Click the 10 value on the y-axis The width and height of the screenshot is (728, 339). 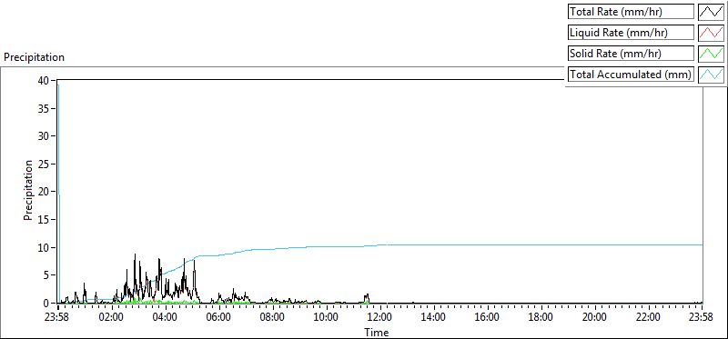[43, 247]
